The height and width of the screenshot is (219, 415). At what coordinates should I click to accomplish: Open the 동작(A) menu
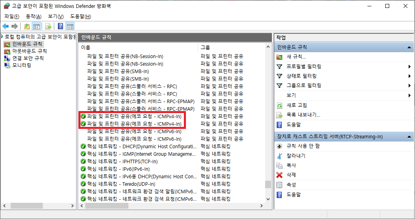[34, 16]
